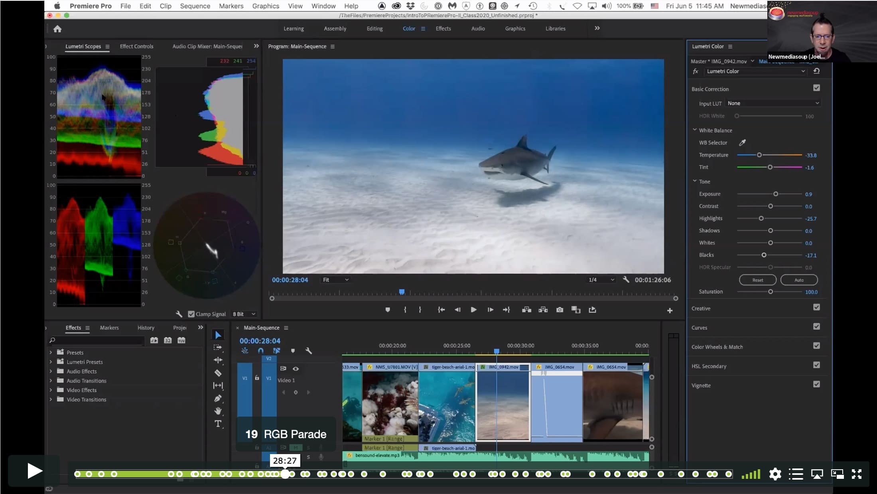
Task: Switch to the Editing workspace tab
Action: coord(374,28)
